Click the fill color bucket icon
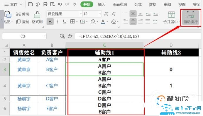 click(x=93, y=21)
